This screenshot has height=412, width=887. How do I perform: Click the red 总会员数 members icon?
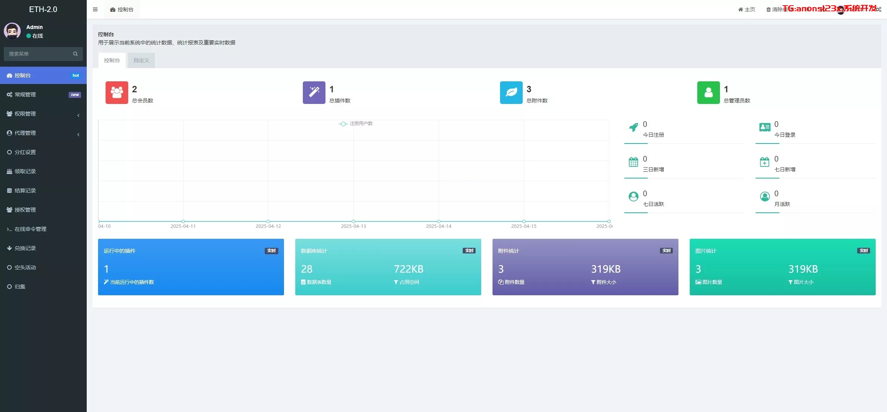click(117, 93)
